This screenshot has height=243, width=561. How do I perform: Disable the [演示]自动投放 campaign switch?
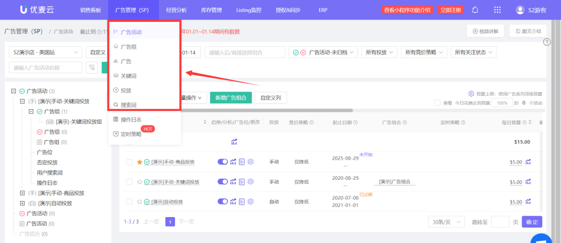[222, 202]
